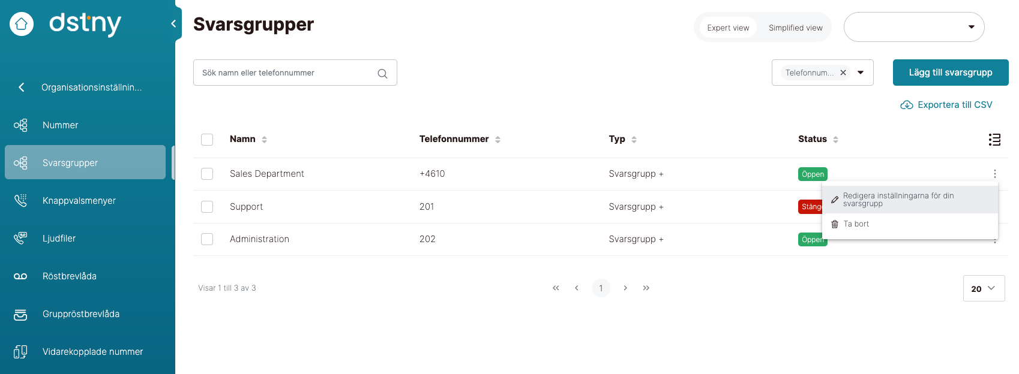Click the search magnifier icon
Image resolution: width=1019 pixels, height=374 pixels.
(x=382, y=73)
